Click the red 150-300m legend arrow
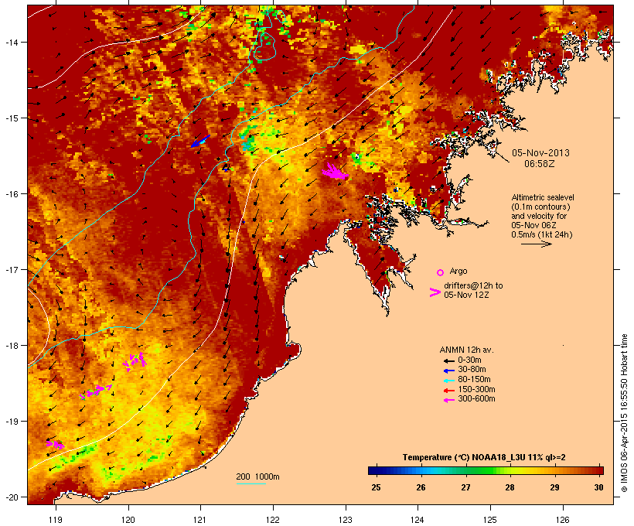This screenshot has height=526, width=634. tap(449, 391)
